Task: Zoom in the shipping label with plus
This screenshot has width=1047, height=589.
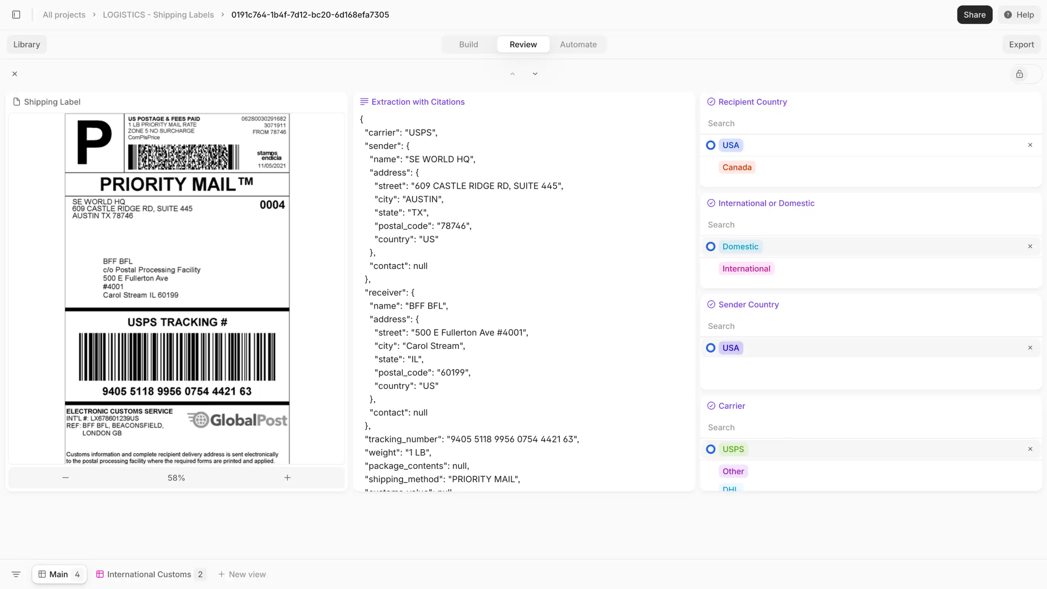Action: pyautogui.click(x=287, y=478)
